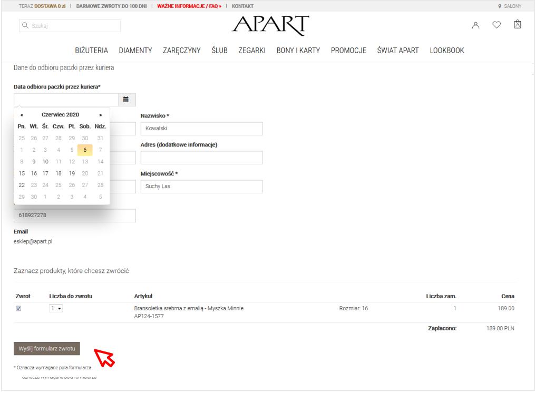
Task: Click the user account icon
Action: coord(475,25)
